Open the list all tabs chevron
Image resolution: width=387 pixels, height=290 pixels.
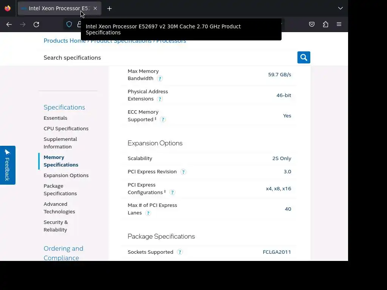click(x=341, y=8)
